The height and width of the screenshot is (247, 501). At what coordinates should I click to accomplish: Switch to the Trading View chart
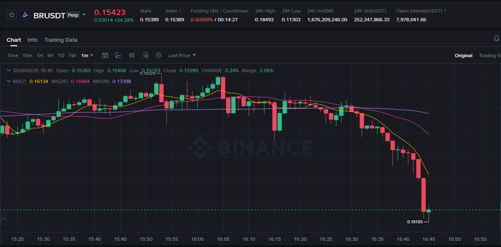(x=490, y=55)
